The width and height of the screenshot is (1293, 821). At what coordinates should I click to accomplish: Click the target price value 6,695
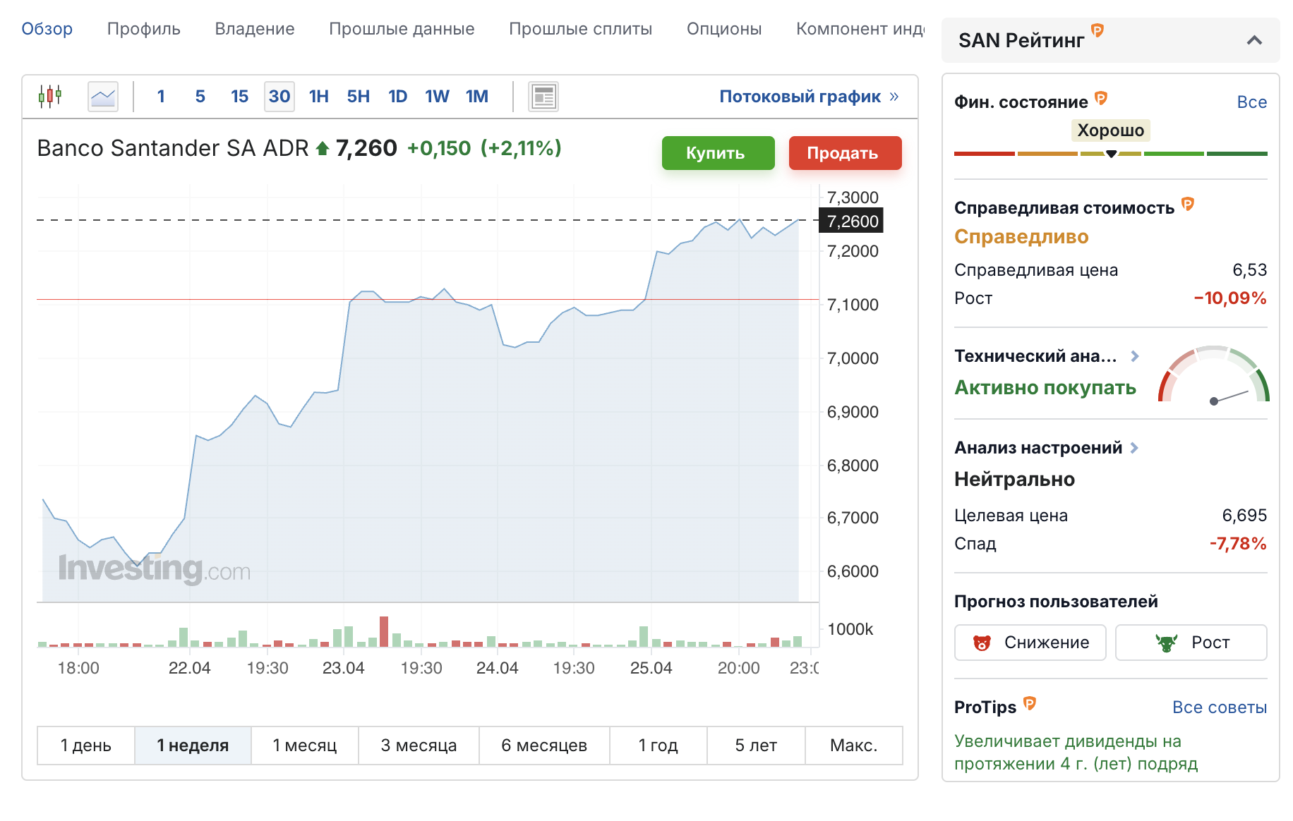pyautogui.click(x=1244, y=516)
